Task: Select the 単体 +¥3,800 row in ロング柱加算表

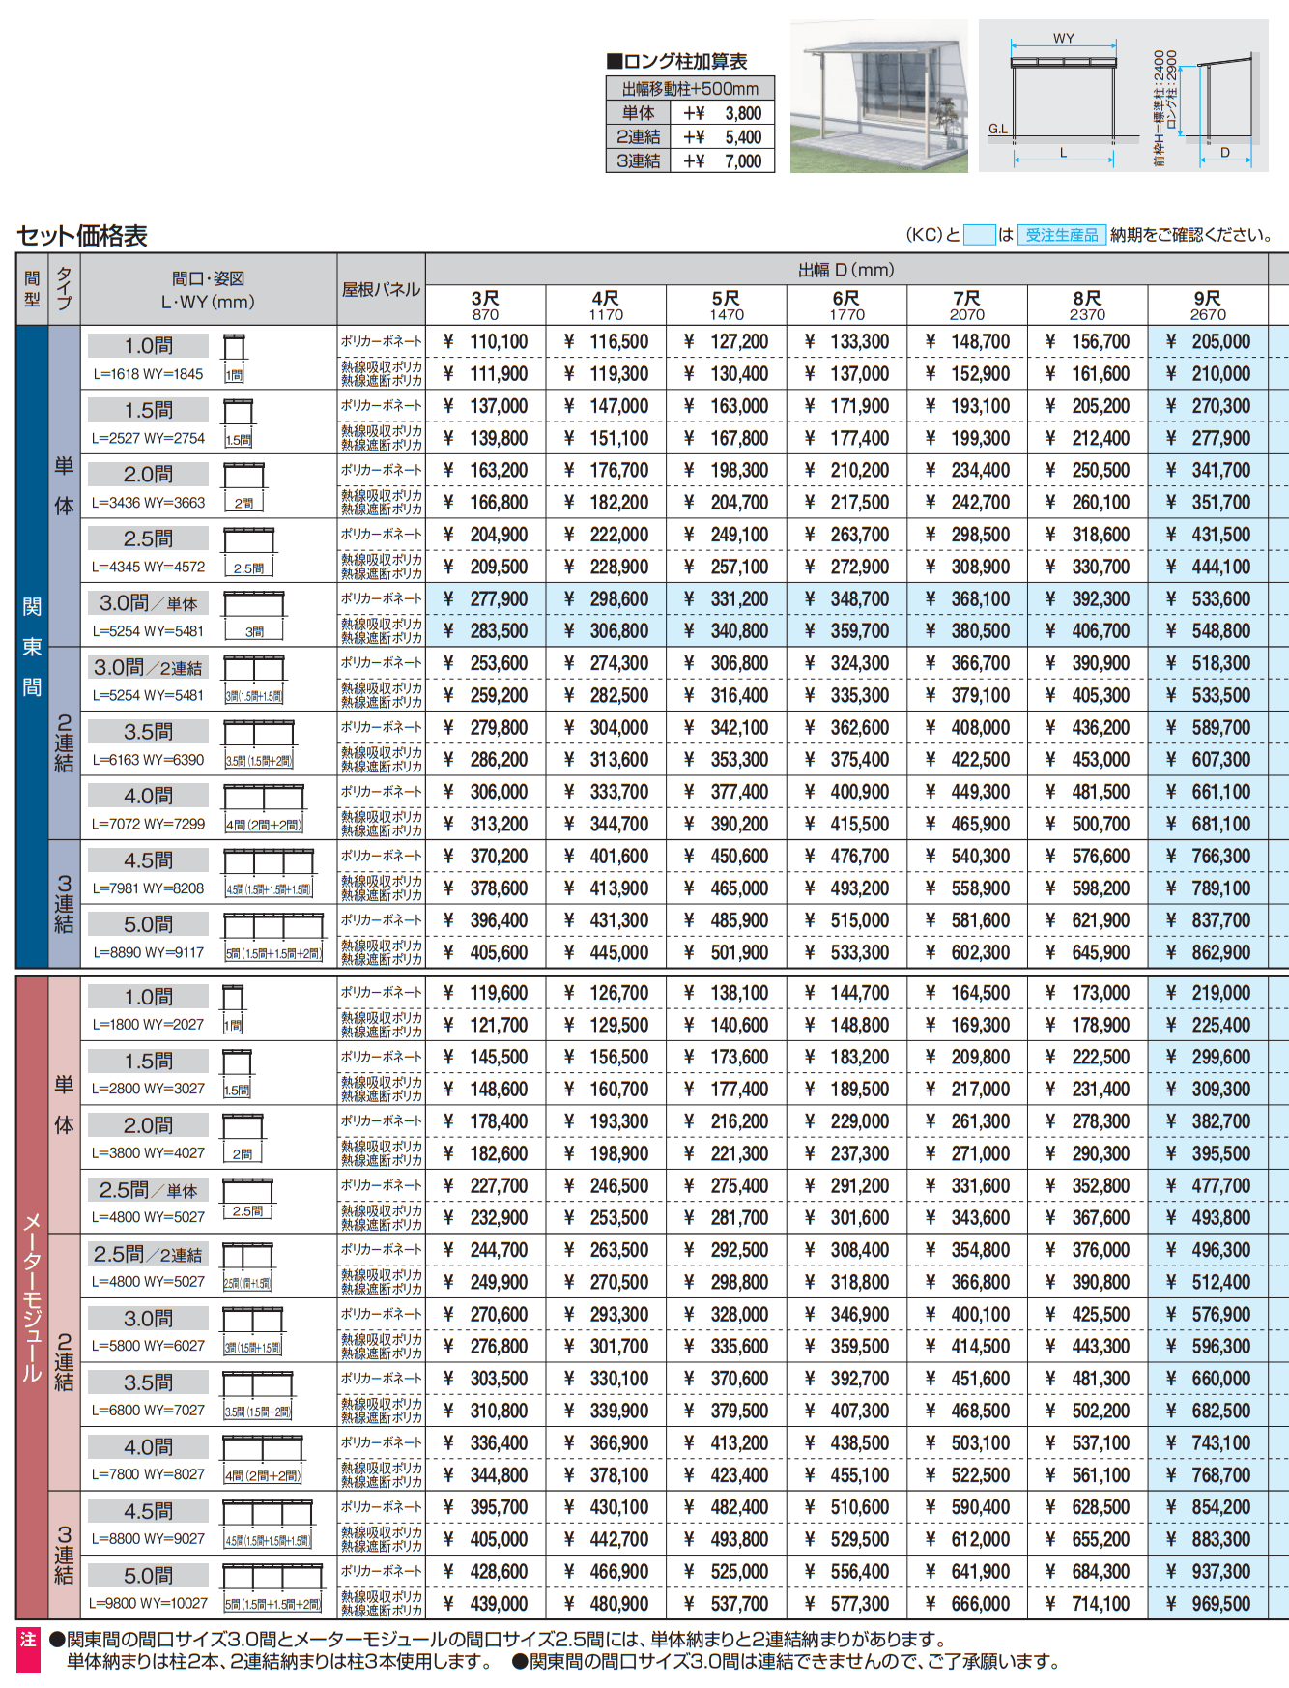Action: click(x=690, y=113)
